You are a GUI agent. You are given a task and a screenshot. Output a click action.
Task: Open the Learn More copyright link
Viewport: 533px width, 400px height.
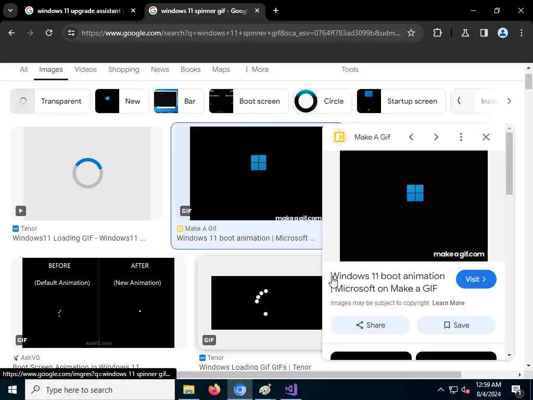click(448, 303)
